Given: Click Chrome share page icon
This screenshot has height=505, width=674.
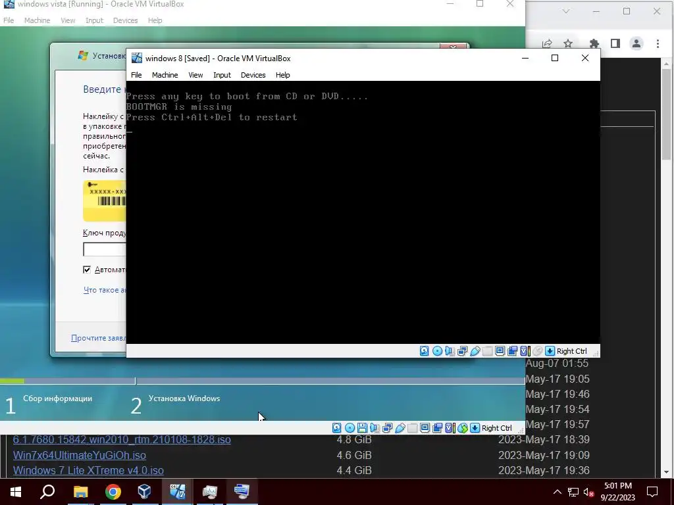Looking at the screenshot, I should [x=547, y=43].
